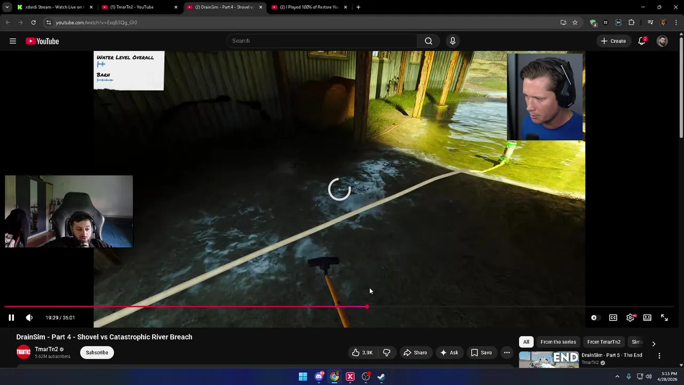Dislike the video
The image size is (684, 385).
click(x=386, y=352)
